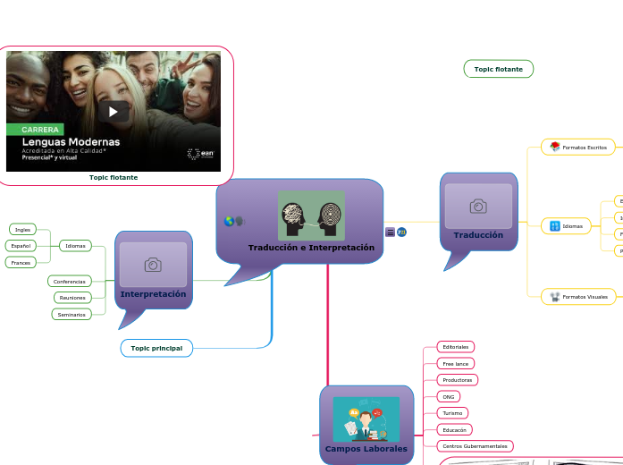Click the film icon in Formatos Visuales
This screenshot has height=465, width=623.
tap(555, 296)
